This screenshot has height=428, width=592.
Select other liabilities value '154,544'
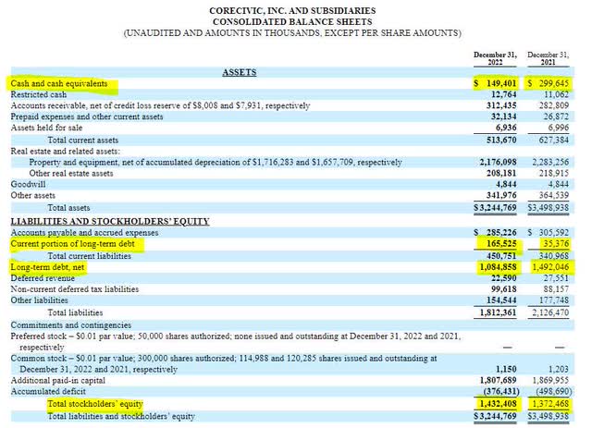click(501, 300)
